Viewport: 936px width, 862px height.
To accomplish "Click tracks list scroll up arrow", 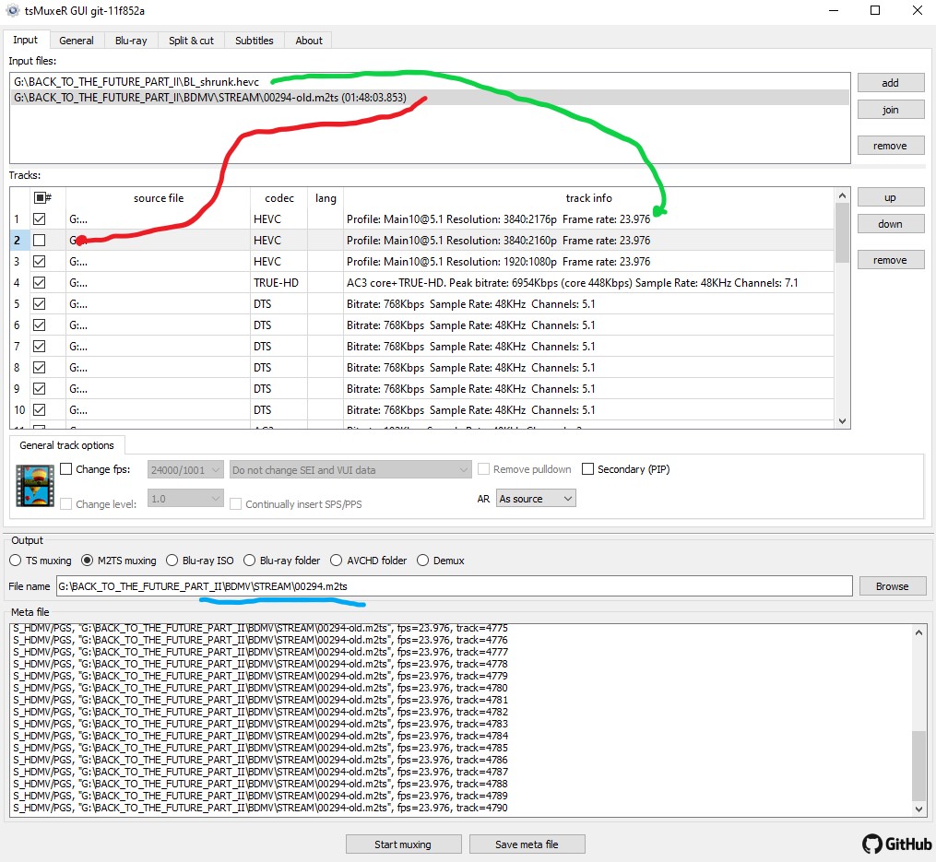I will pyautogui.click(x=842, y=195).
